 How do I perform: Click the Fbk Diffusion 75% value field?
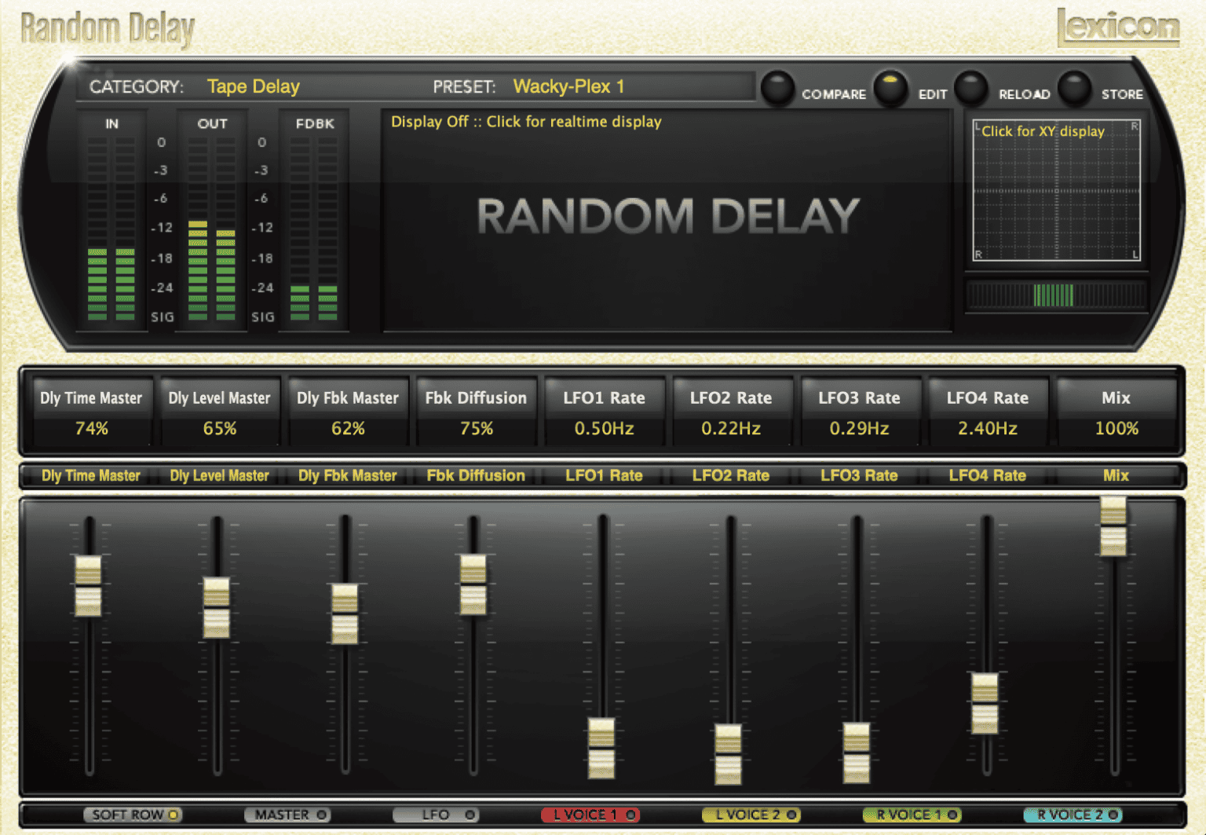pyautogui.click(x=477, y=429)
